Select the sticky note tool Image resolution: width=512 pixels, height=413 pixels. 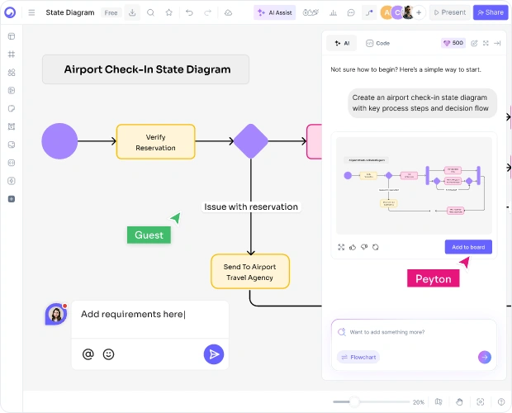pyautogui.click(x=12, y=108)
